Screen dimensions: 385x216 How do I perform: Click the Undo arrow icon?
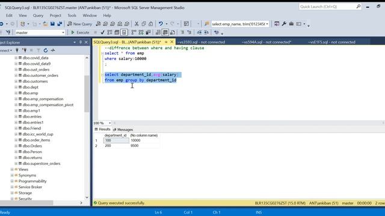click(161, 24)
